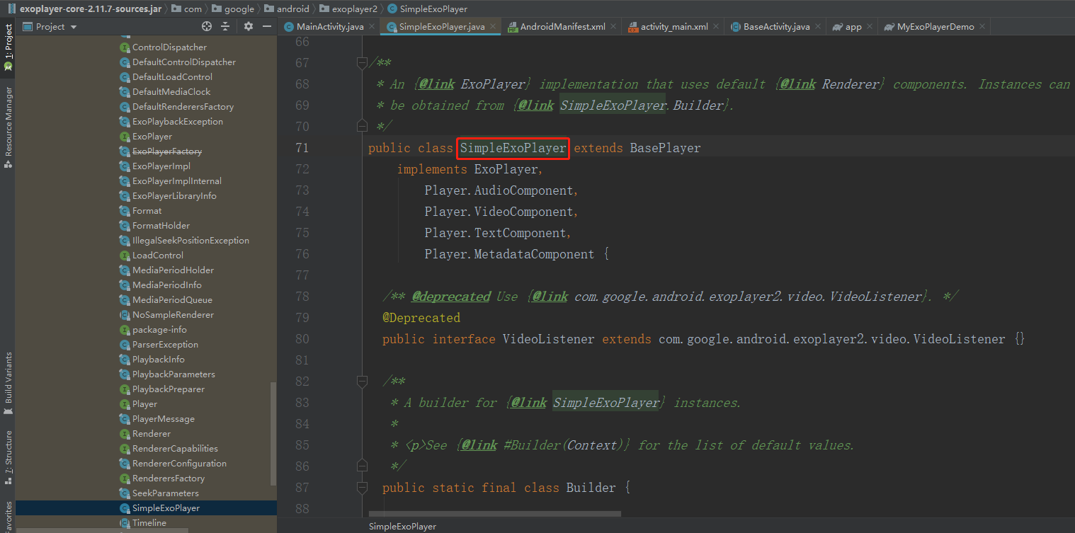Viewport: 1075px width, 533px height.
Task: Switch to activity_main.xml tab
Action: coord(673,27)
